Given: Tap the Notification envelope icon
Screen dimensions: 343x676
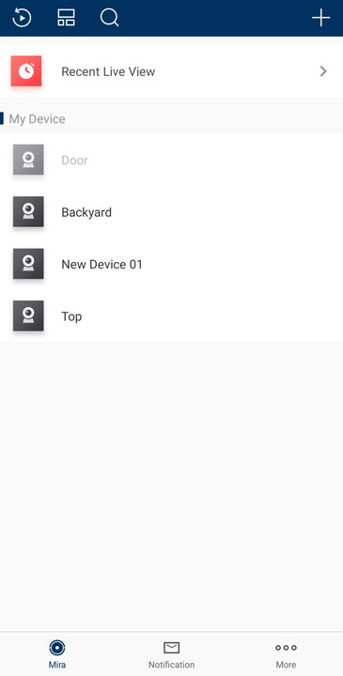Looking at the screenshot, I should tap(171, 648).
